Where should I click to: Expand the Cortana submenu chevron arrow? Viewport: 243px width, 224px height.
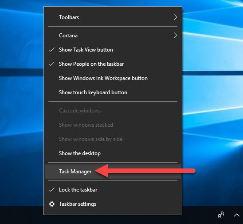[x=175, y=36]
